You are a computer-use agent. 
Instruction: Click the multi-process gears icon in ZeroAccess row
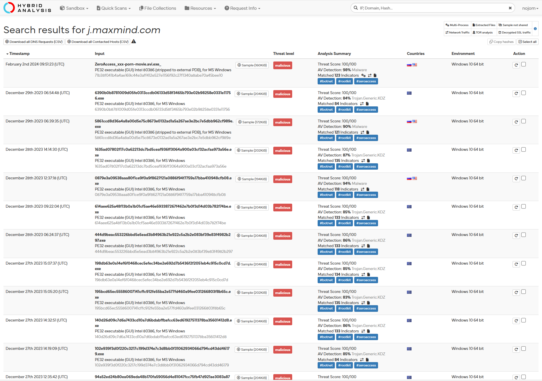coord(363,76)
